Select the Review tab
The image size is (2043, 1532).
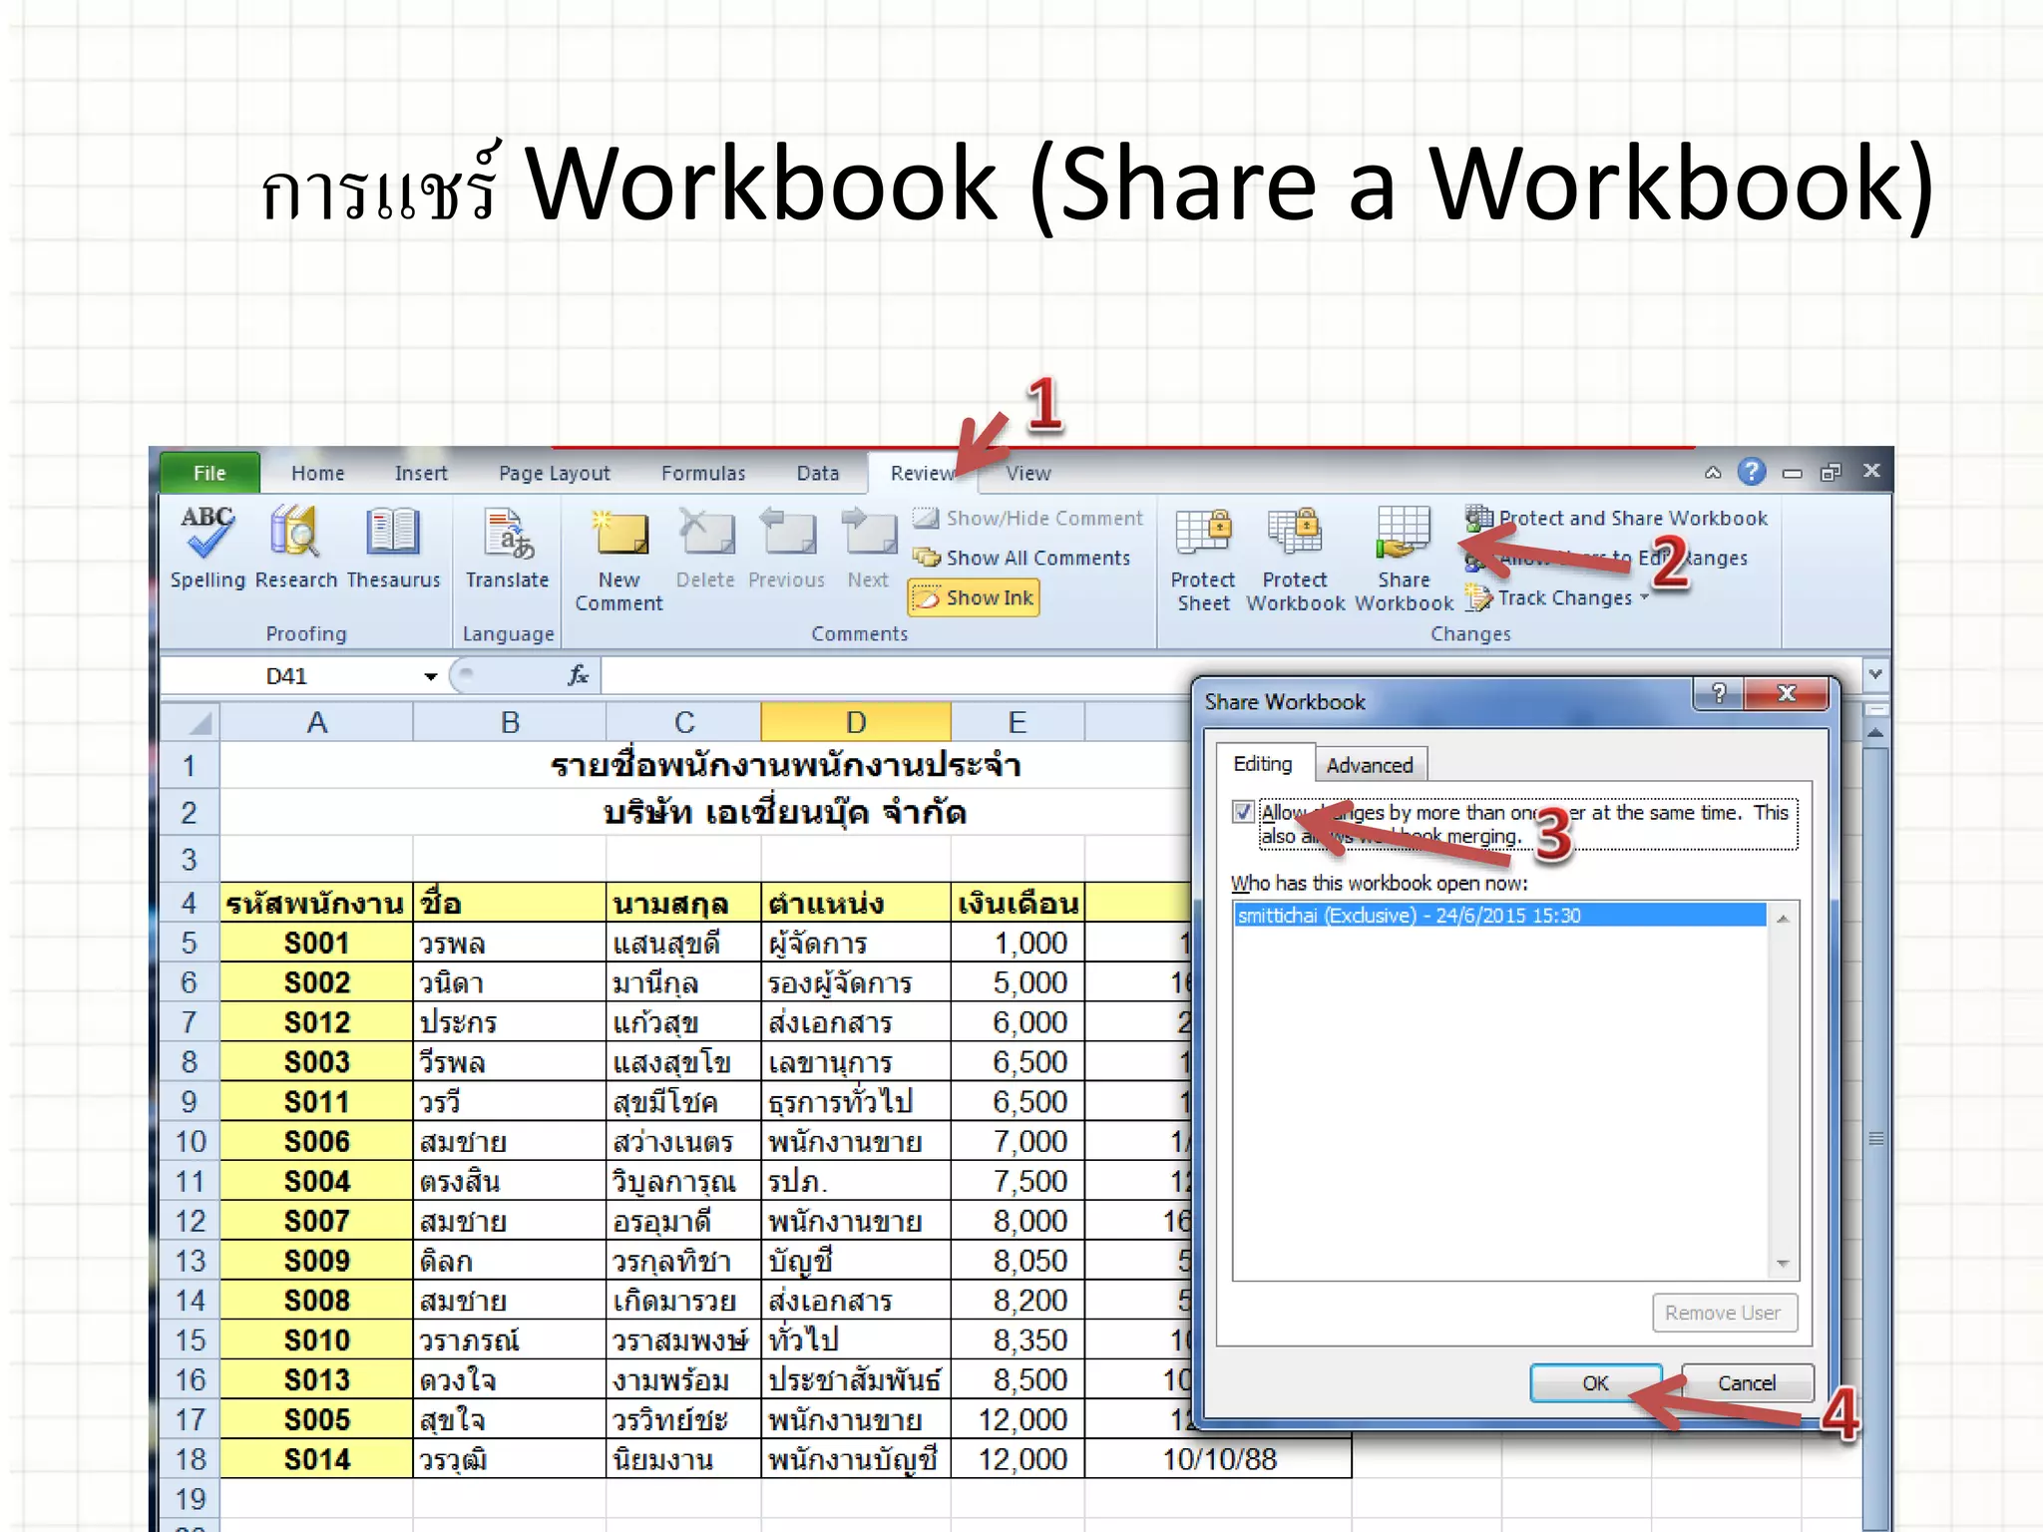(923, 473)
